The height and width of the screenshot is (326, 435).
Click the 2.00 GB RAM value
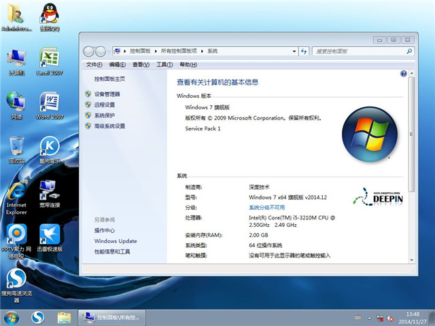tap(258, 235)
